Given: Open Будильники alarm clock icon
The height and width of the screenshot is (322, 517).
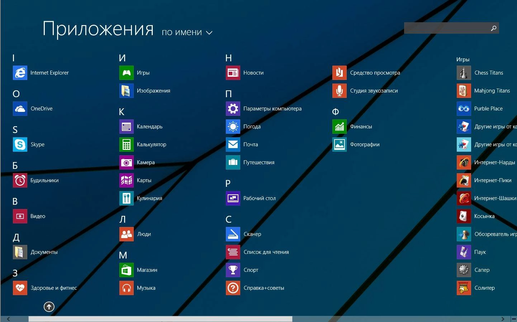Looking at the screenshot, I should point(20,180).
